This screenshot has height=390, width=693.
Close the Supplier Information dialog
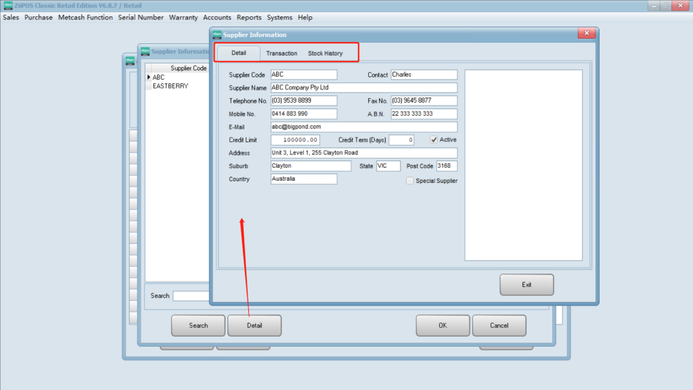tap(587, 35)
